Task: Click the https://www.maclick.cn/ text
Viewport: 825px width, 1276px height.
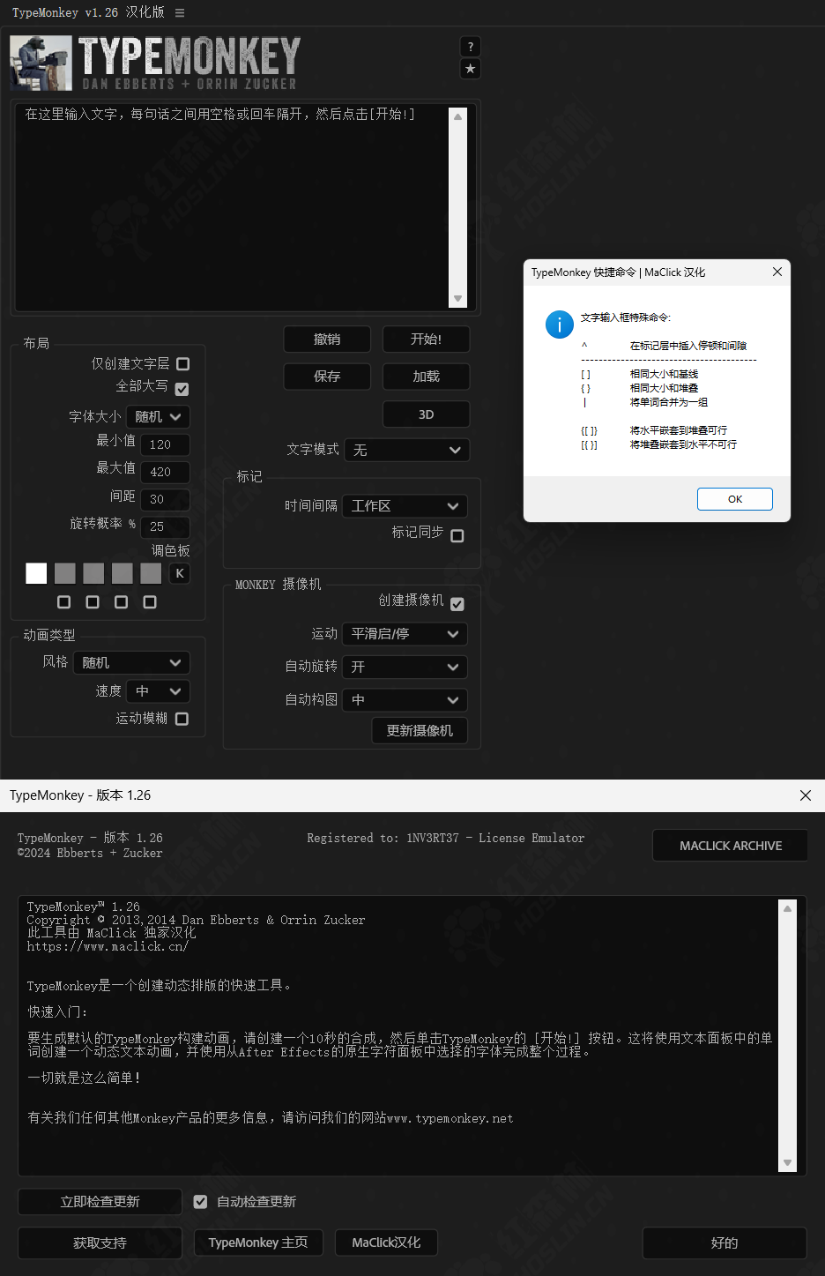Action: point(108,946)
